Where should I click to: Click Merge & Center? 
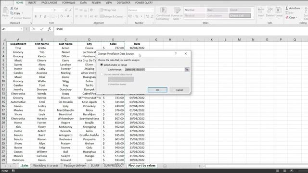point(112,16)
